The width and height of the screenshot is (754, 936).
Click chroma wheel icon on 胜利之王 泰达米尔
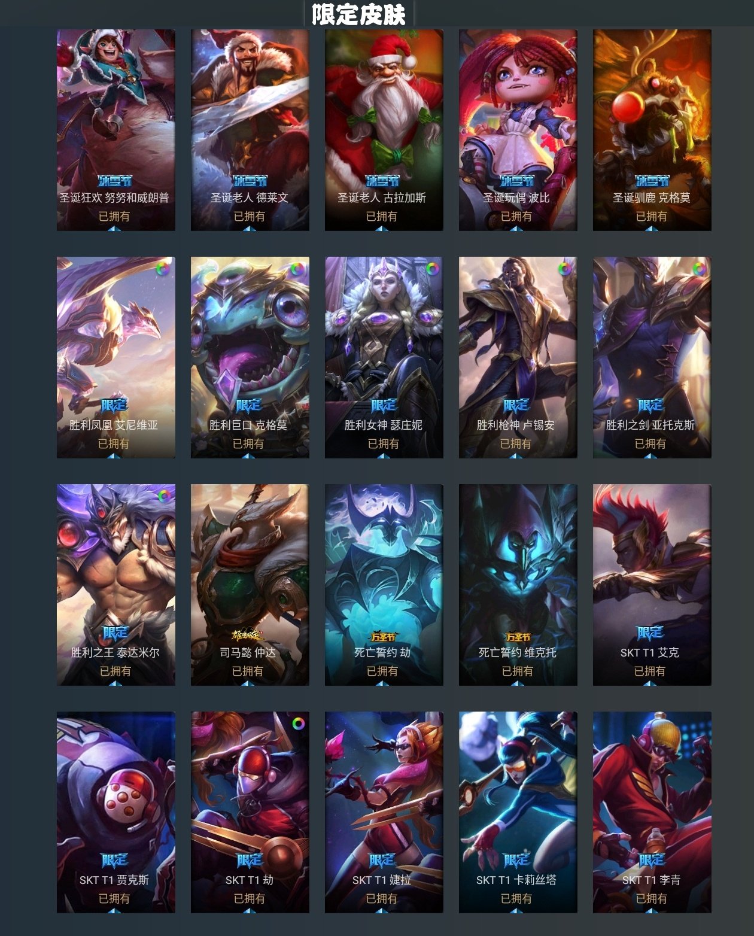coord(163,496)
